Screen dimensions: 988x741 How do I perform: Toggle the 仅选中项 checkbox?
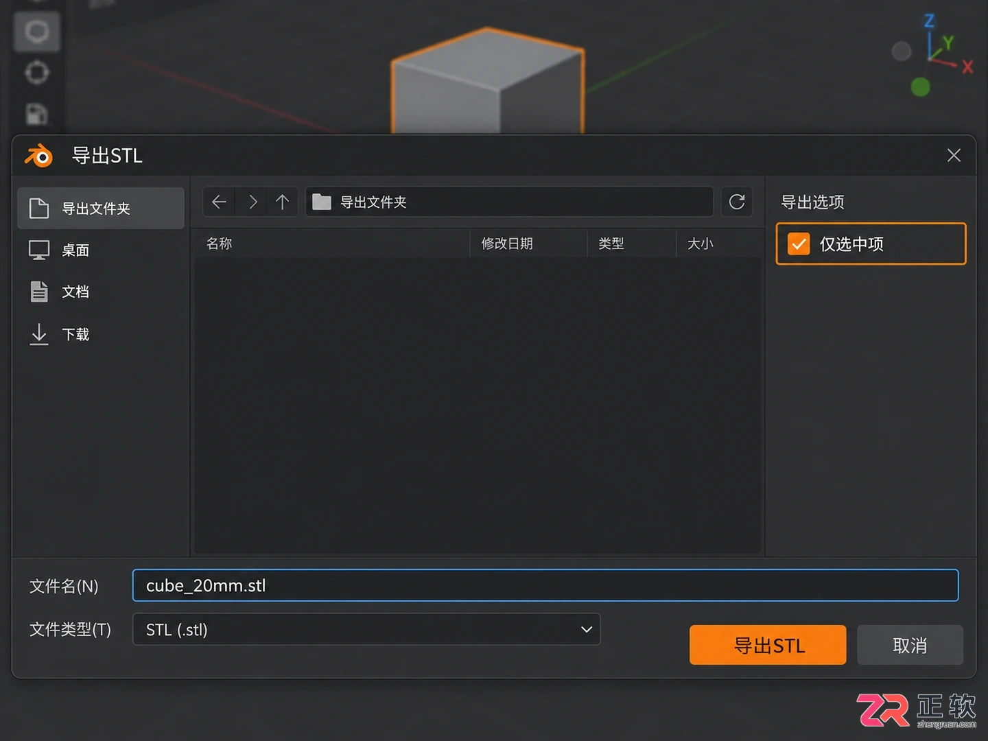799,244
